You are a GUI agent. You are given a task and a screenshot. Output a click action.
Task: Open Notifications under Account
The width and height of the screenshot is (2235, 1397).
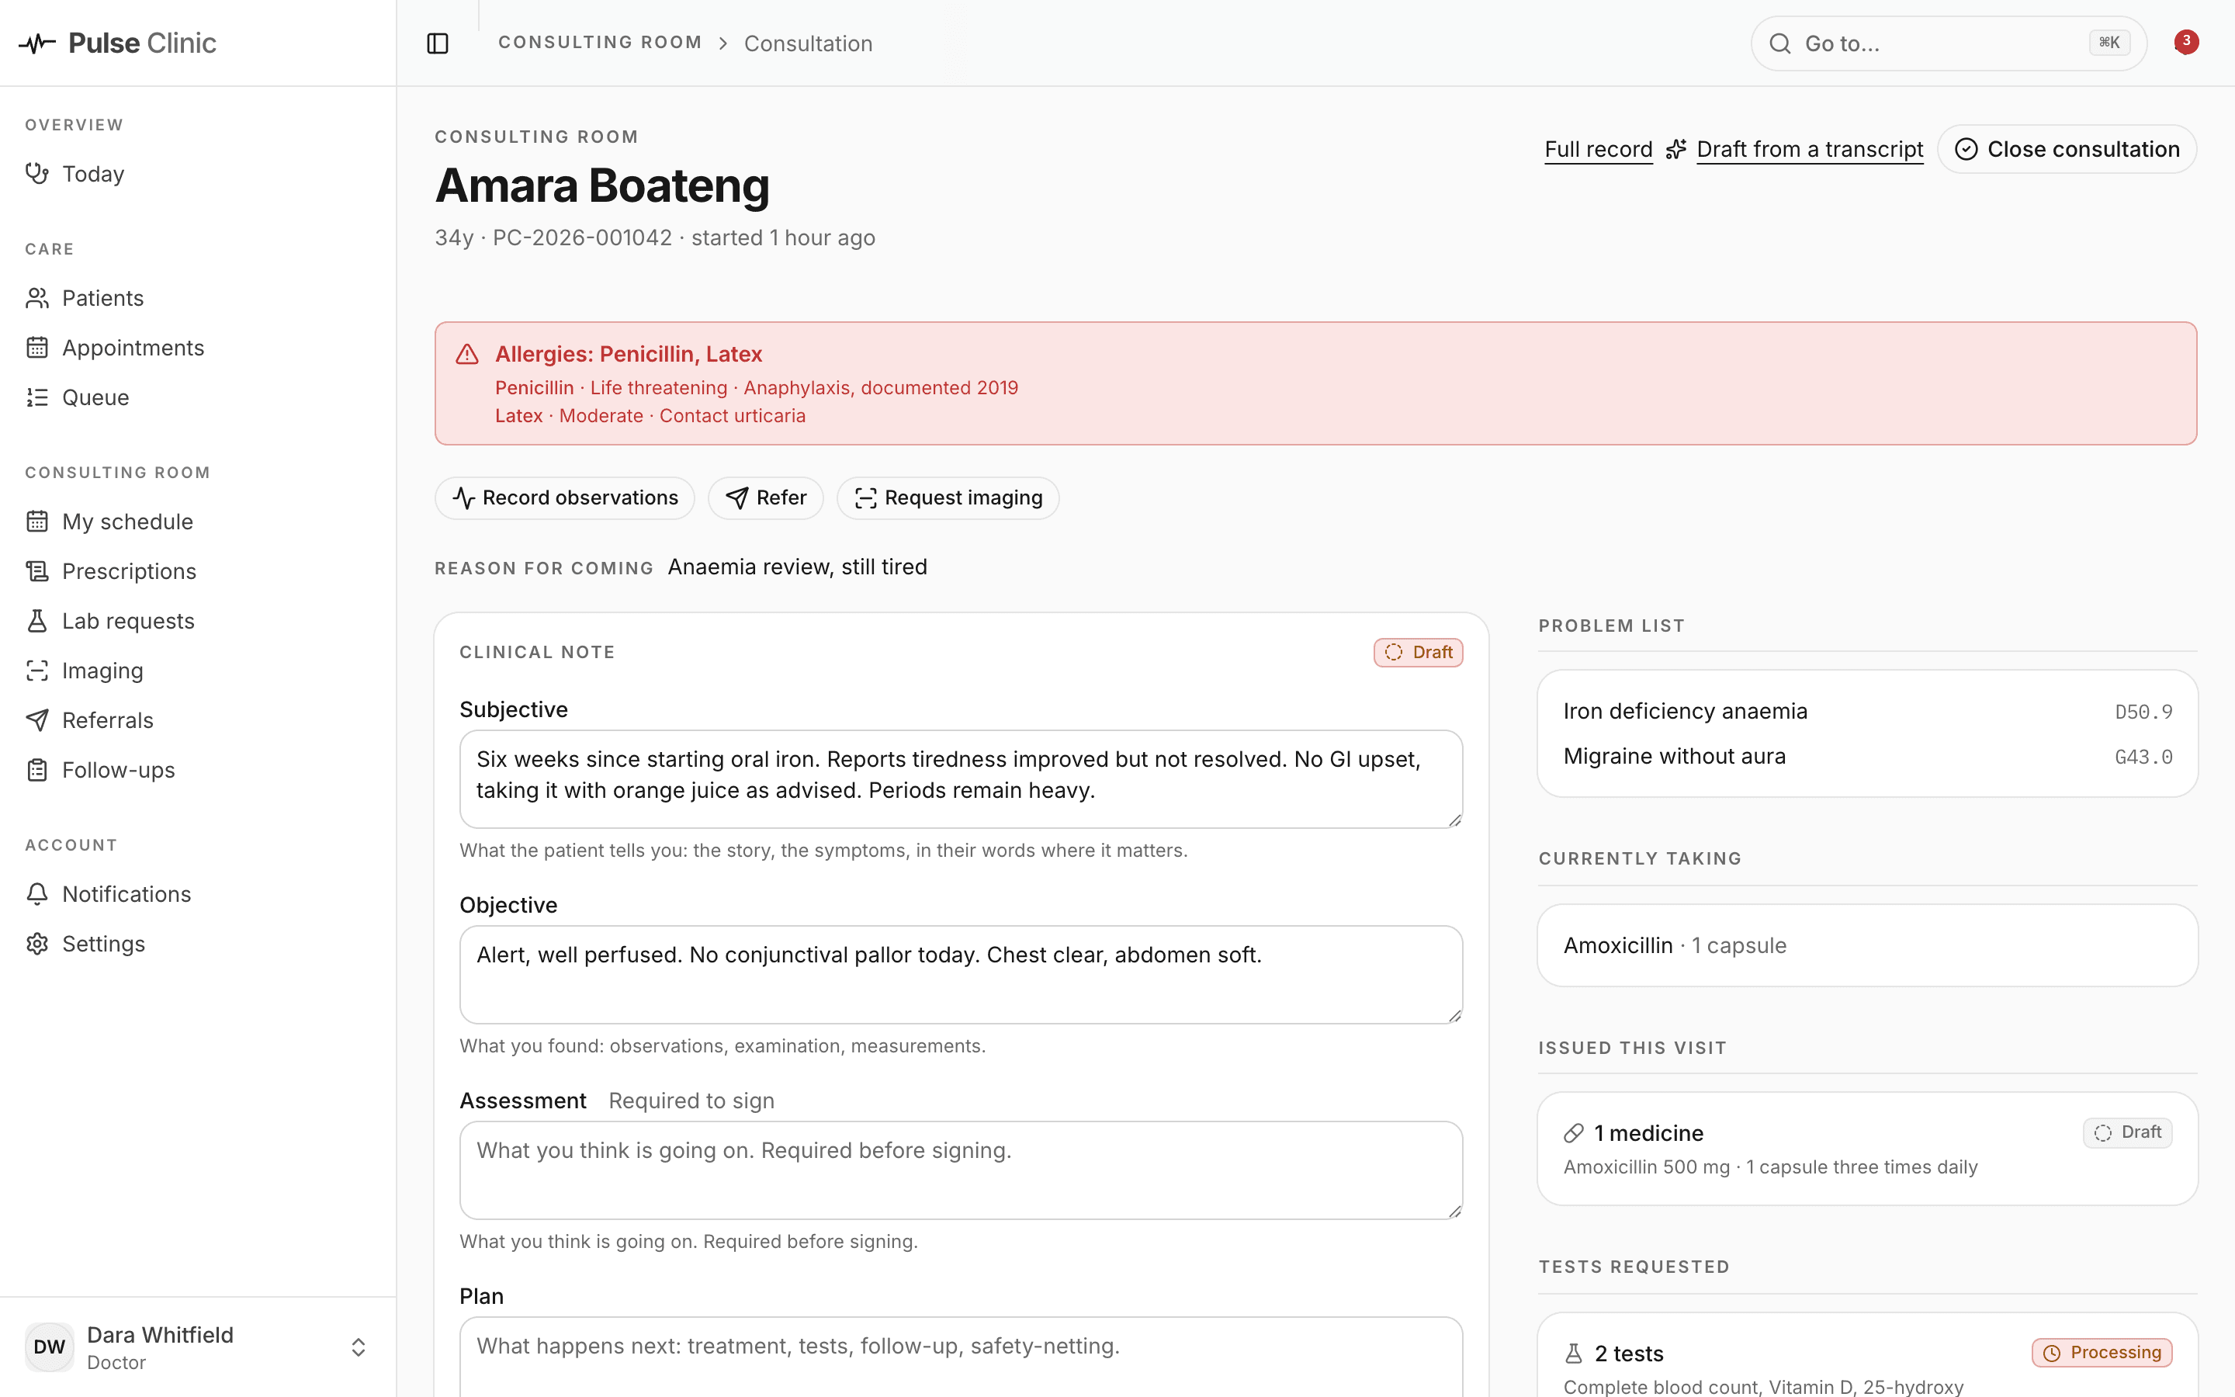[x=198, y=894]
